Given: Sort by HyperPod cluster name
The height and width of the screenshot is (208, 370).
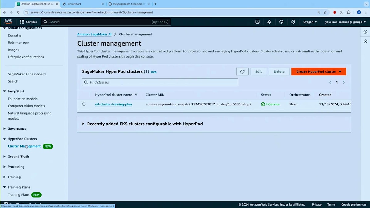Looking at the screenshot, I should [x=136, y=95].
